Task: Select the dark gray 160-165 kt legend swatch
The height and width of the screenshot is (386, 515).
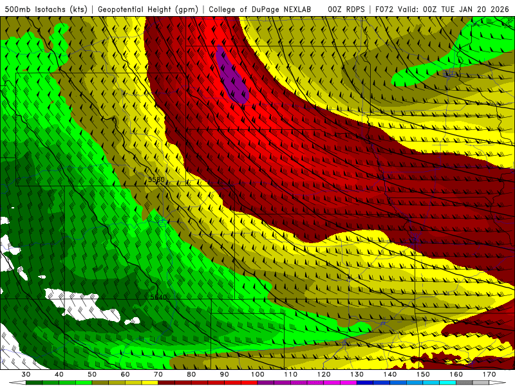Action: click(x=464, y=383)
